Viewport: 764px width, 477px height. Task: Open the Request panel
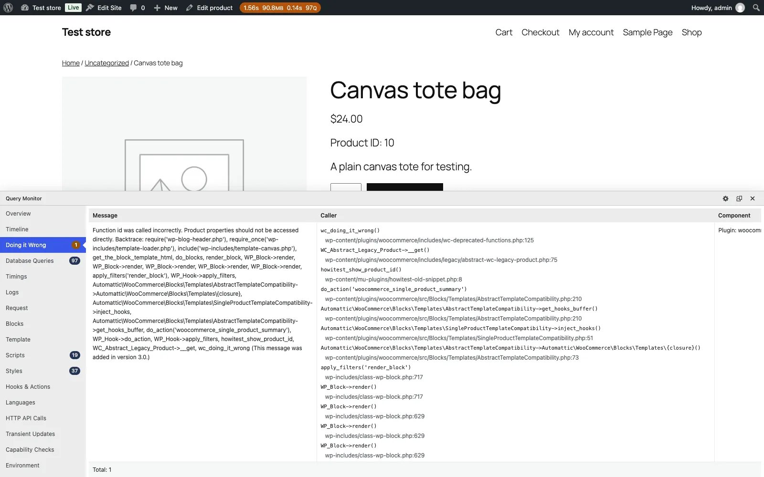tap(43, 308)
